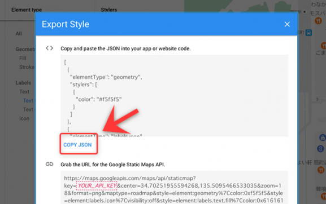Viewport: 326px width, 204px height.
Task: Select Icon under Labels
Action: (x=24, y=118)
